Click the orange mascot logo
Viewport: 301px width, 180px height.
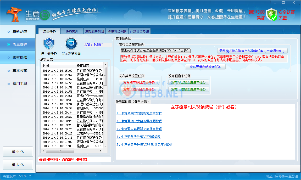coord(14,14)
